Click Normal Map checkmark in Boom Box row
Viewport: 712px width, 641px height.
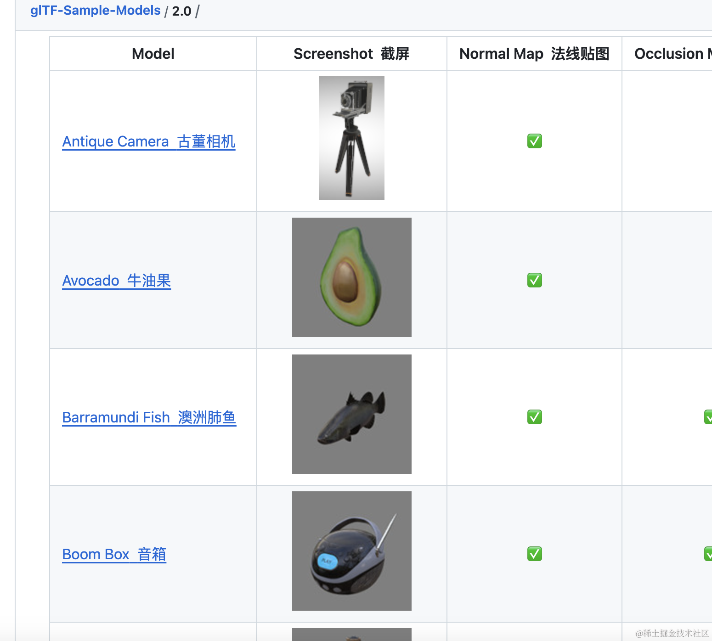[535, 554]
